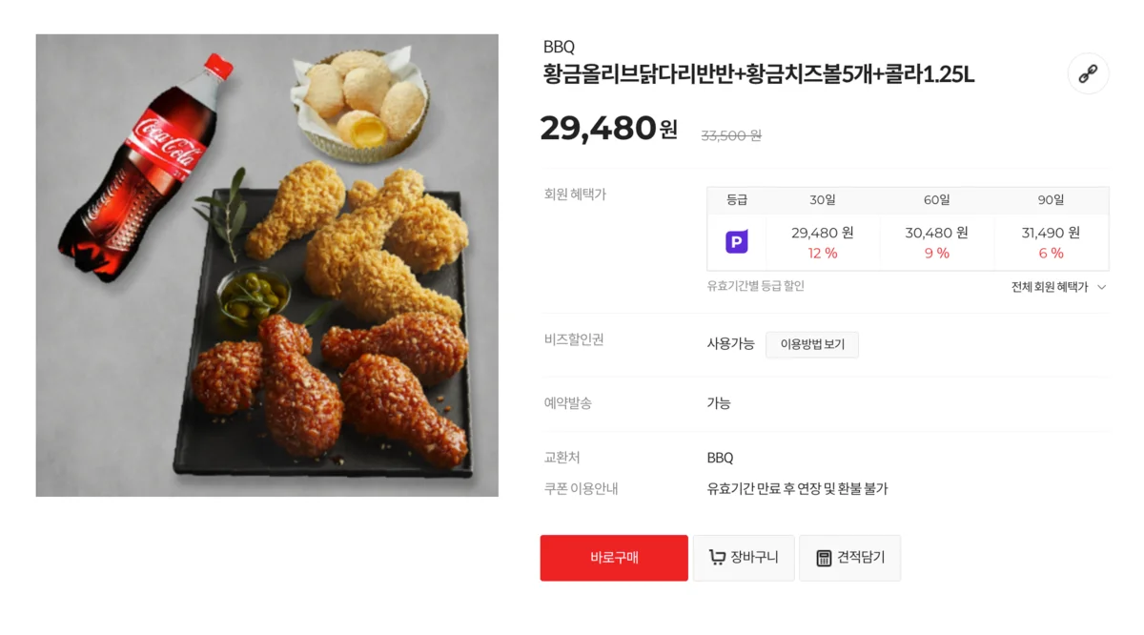This screenshot has width=1144, height=635.
Task: Click the 견적담기 estimate button
Action: pyautogui.click(x=849, y=558)
